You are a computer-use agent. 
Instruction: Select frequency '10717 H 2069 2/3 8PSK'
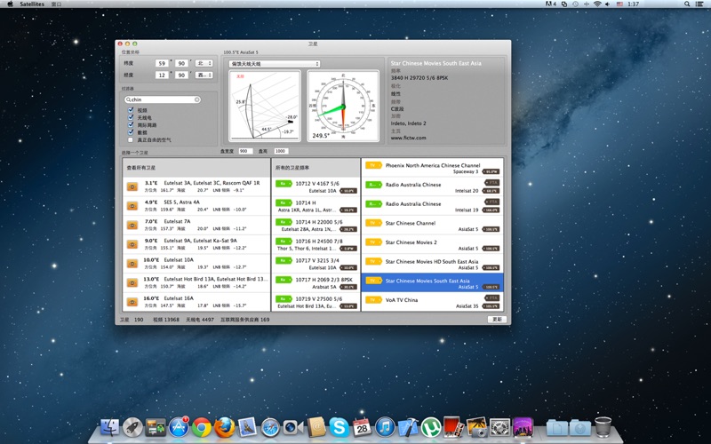tap(316, 282)
